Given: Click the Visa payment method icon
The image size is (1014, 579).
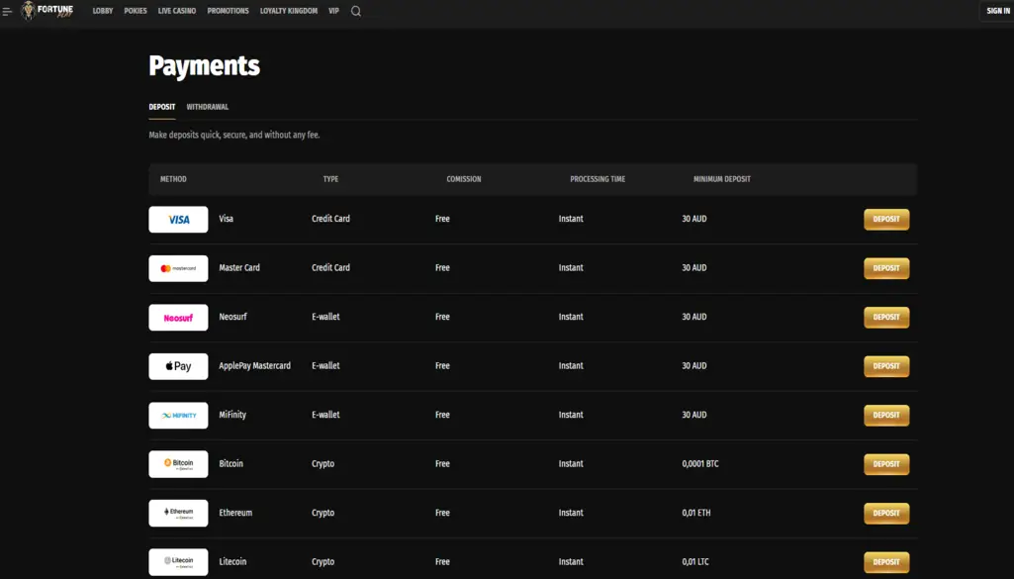Looking at the screenshot, I should tap(177, 219).
